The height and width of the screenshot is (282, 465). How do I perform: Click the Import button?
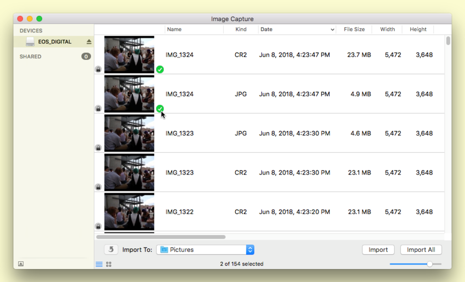click(378, 249)
